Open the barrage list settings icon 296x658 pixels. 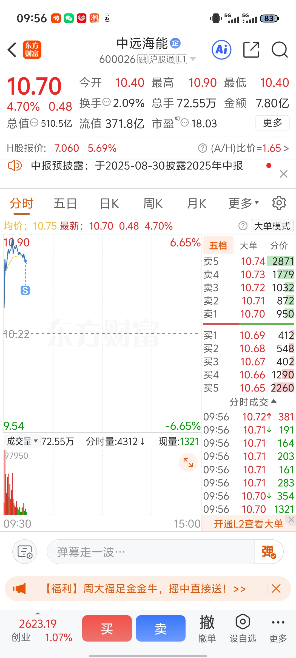click(x=25, y=552)
